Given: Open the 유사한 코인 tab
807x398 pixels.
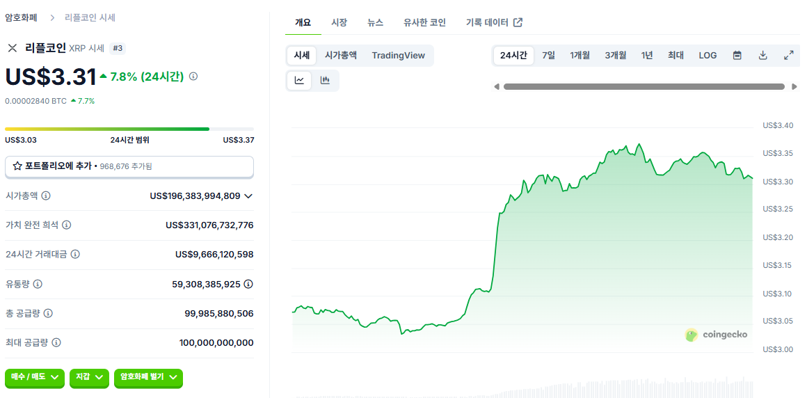Looking at the screenshot, I should tap(424, 22).
